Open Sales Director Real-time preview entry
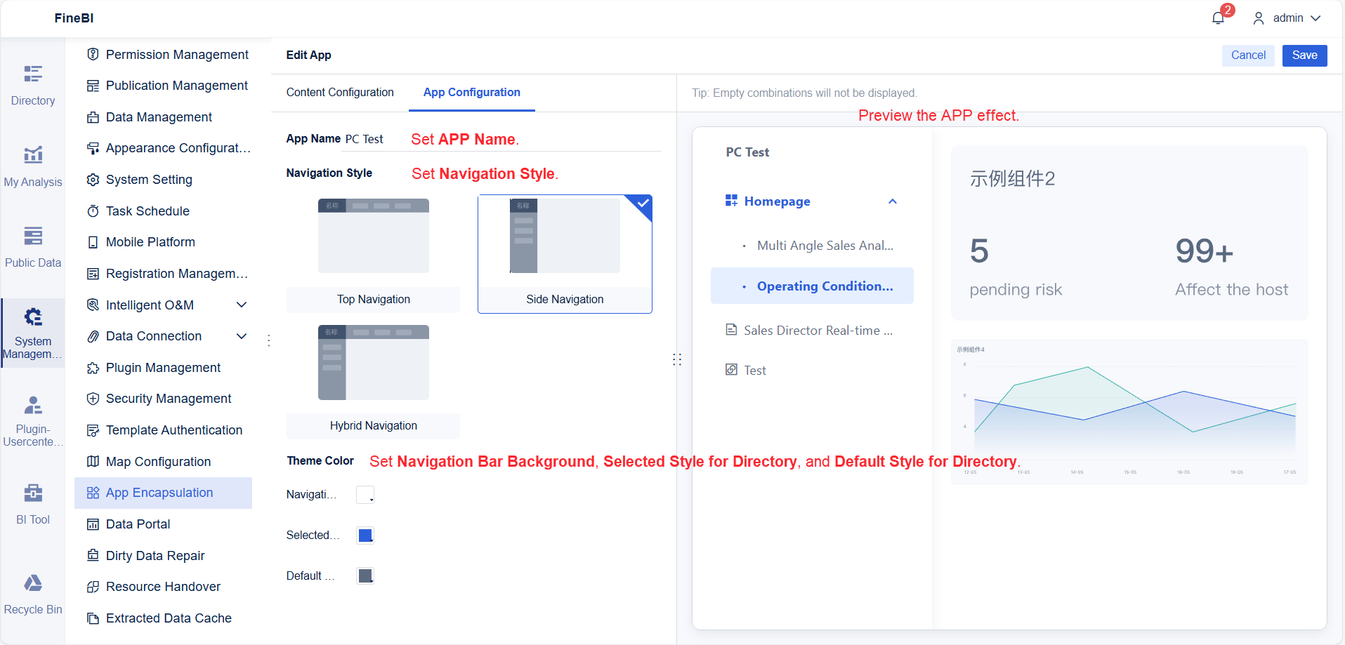Image resolution: width=1345 pixels, height=645 pixels. pyautogui.click(x=812, y=330)
